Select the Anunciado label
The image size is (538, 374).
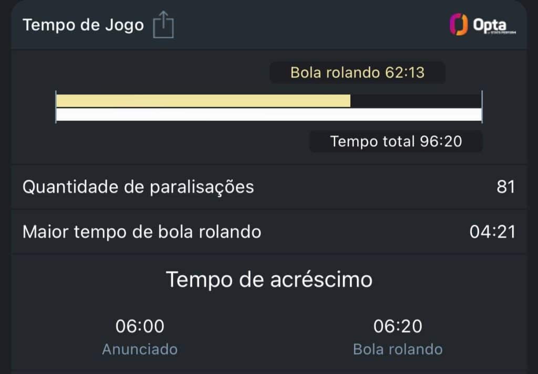140,349
